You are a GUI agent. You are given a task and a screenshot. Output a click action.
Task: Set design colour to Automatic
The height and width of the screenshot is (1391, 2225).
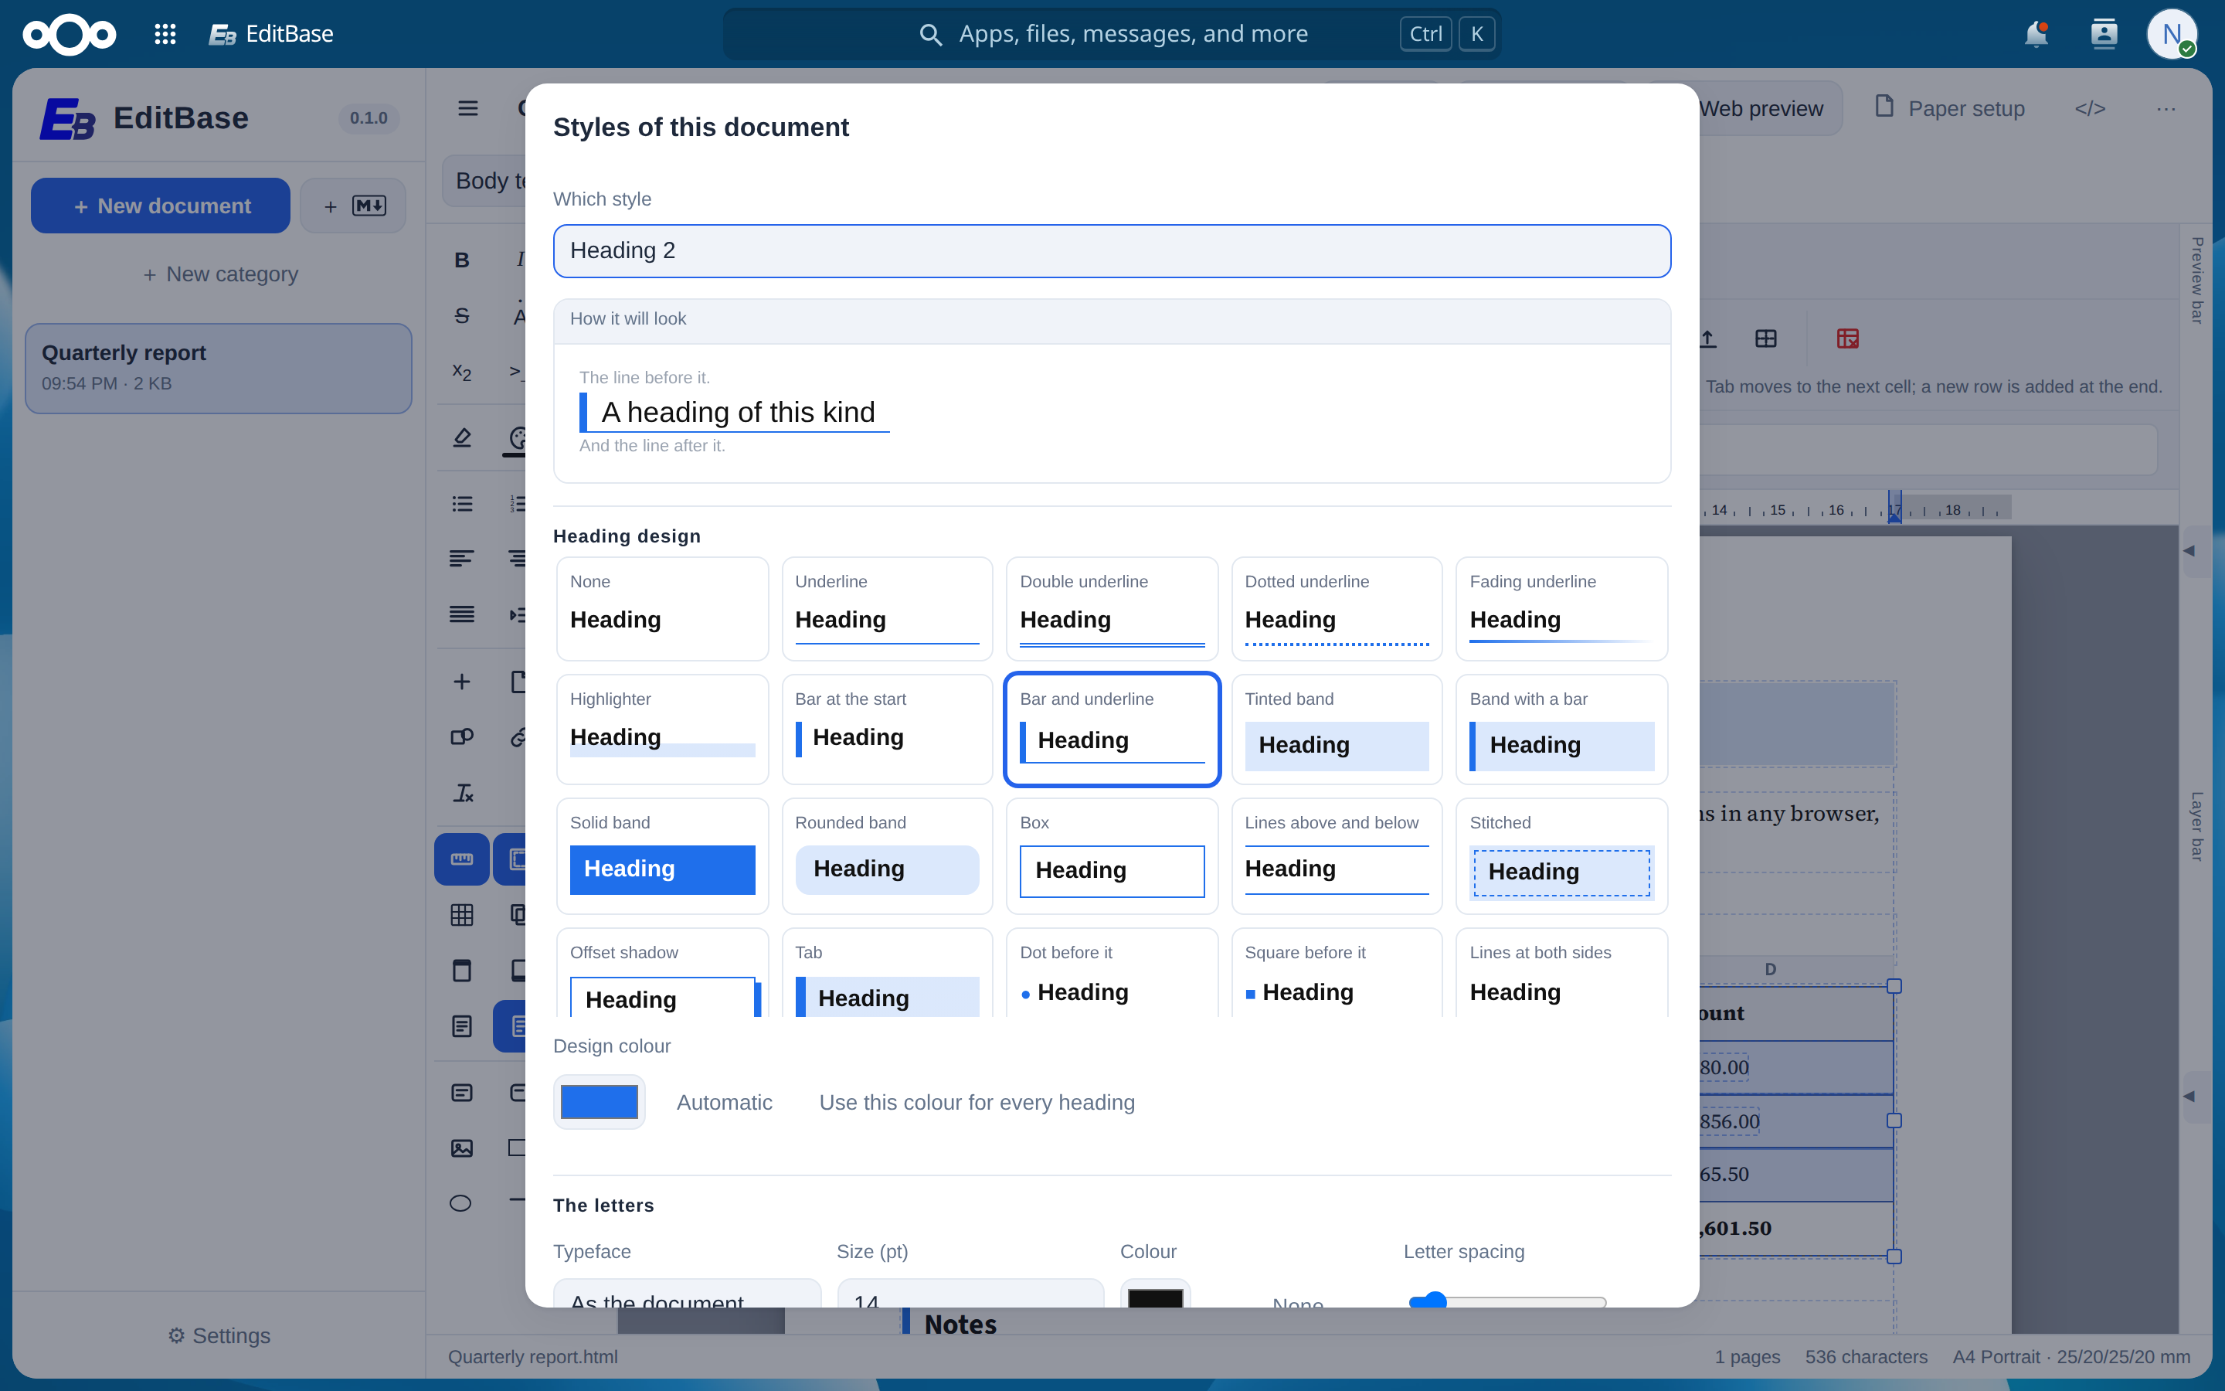tap(725, 1102)
